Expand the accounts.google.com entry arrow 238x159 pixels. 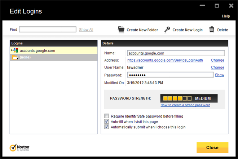click(12, 50)
